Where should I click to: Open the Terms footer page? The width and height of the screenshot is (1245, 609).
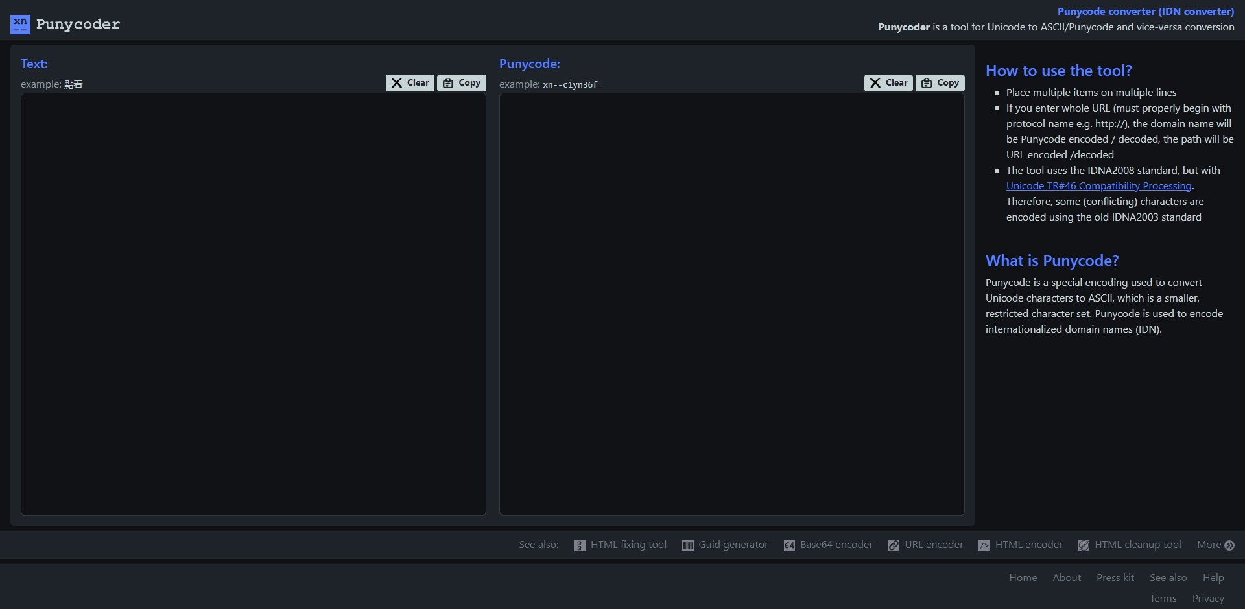pos(1163,598)
